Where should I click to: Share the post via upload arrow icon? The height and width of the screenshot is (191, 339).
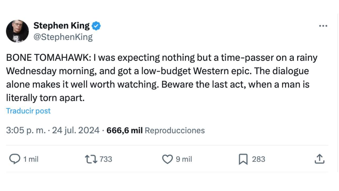point(319,159)
